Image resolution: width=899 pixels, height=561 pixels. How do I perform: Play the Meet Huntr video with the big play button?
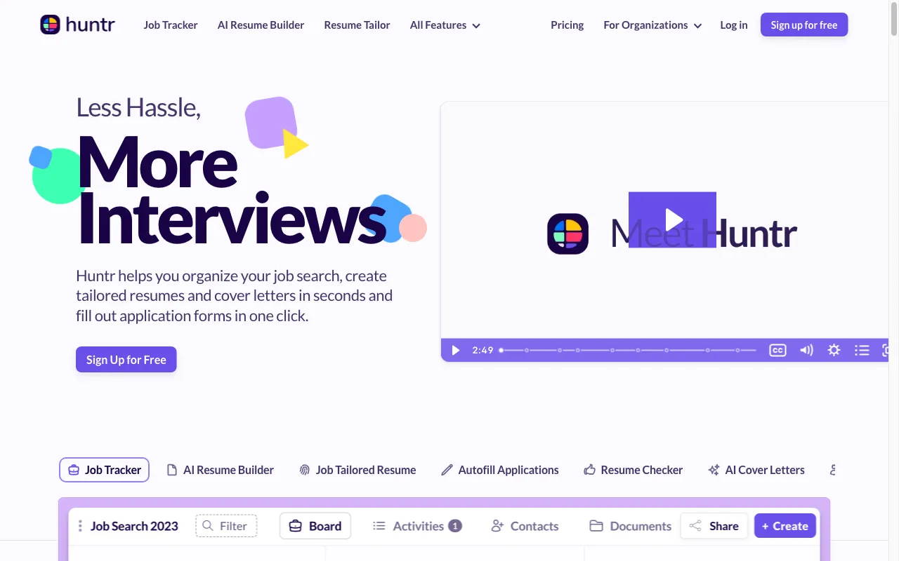672,219
